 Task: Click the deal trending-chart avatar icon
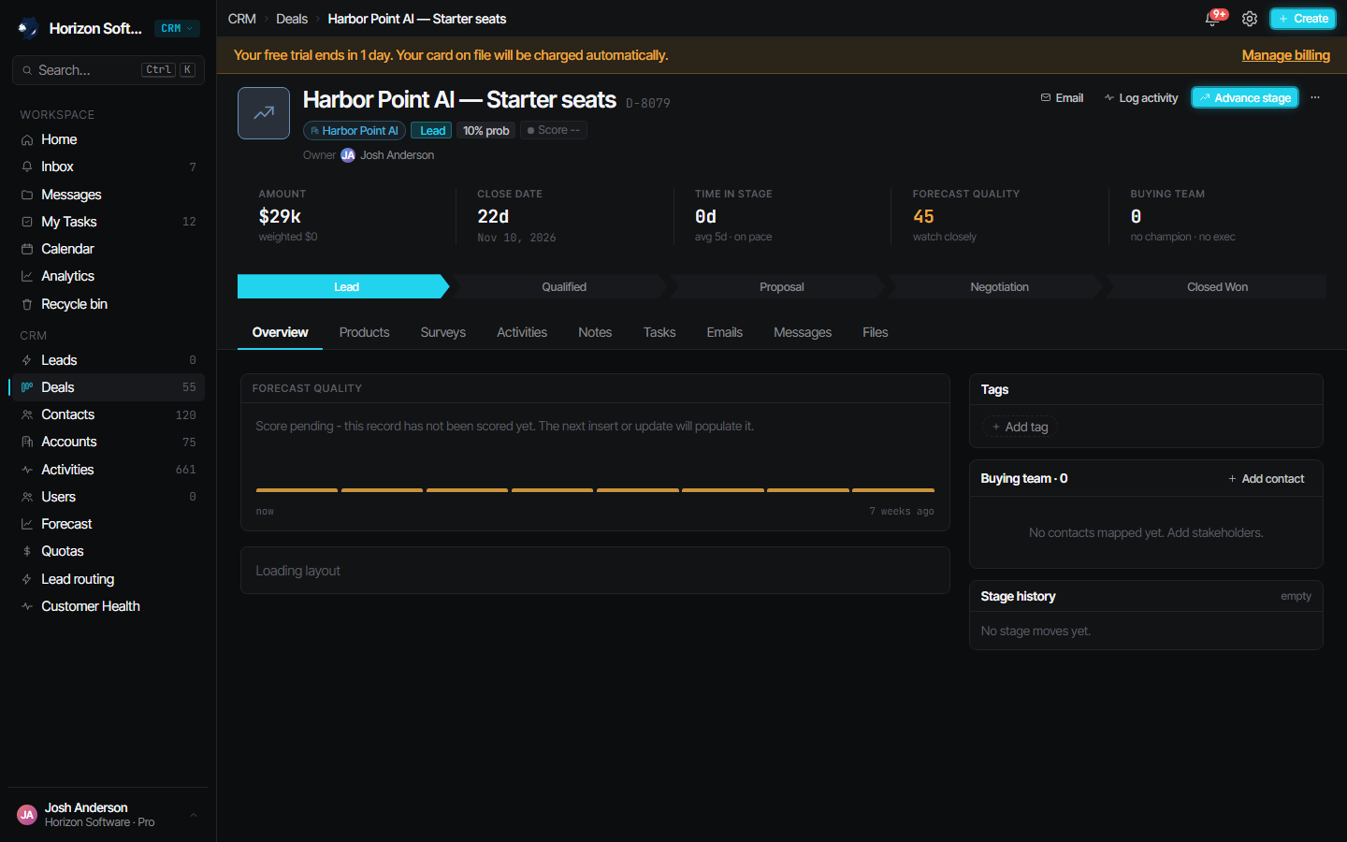pos(264,113)
